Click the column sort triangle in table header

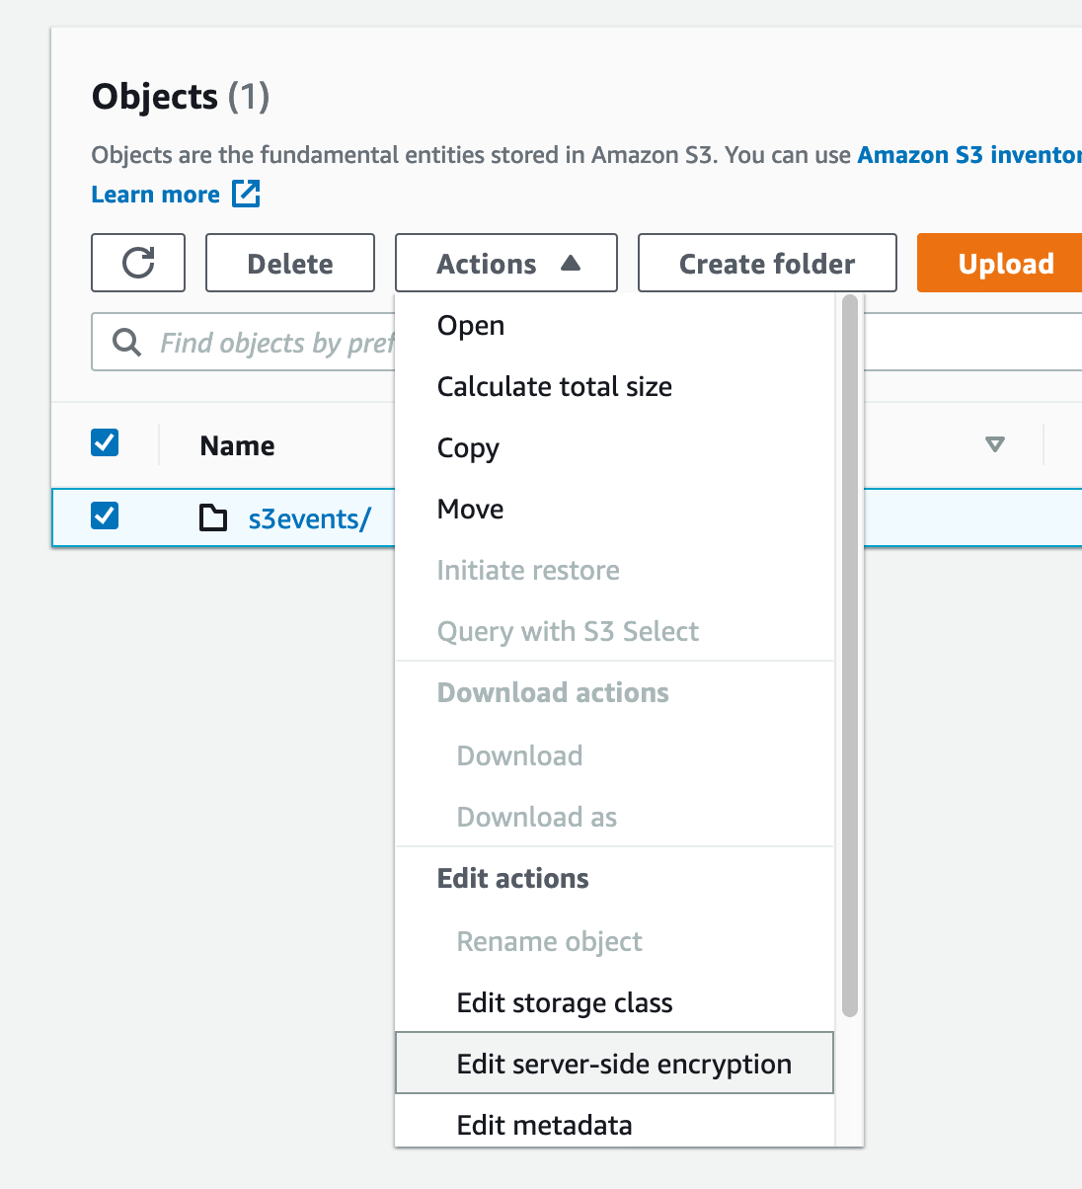[x=995, y=444]
